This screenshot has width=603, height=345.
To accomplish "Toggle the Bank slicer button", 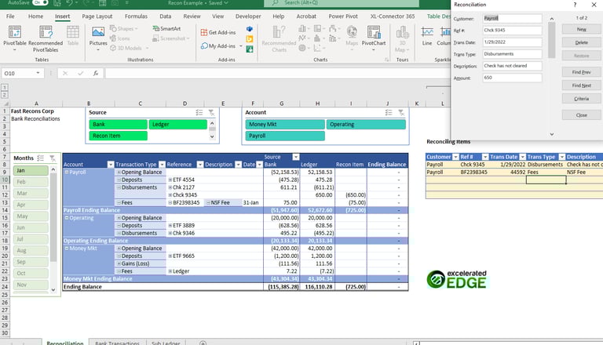I will 118,124.
